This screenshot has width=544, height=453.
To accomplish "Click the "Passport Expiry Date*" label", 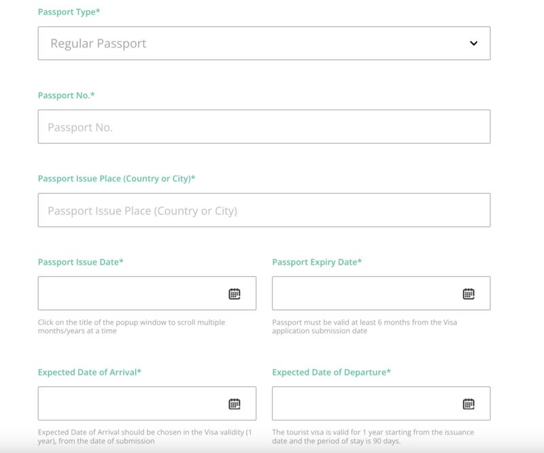I will [x=317, y=263].
